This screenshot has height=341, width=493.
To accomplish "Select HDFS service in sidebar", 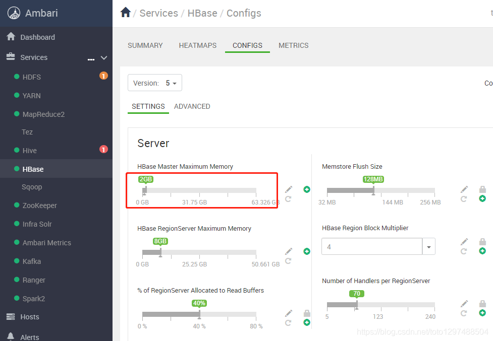I will coord(31,77).
